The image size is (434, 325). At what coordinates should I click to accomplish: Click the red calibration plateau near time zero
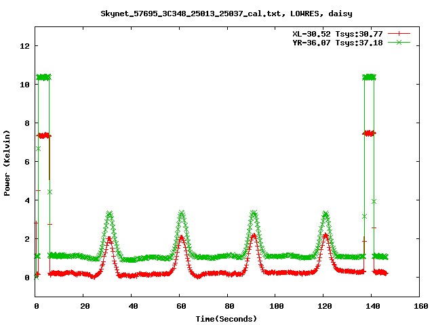click(x=43, y=135)
